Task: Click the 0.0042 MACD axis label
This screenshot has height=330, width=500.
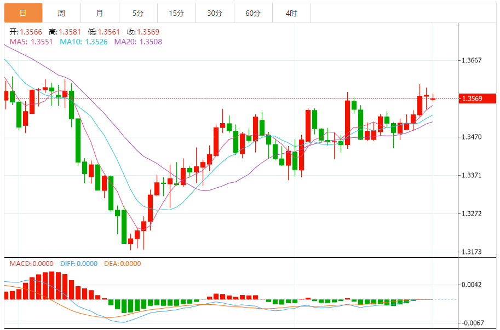Action: click(x=472, y=285)
